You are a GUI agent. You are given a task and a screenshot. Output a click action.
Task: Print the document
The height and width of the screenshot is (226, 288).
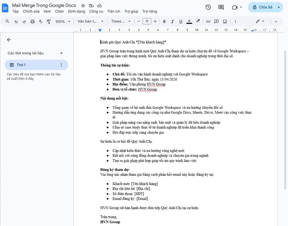pos(33,21)
